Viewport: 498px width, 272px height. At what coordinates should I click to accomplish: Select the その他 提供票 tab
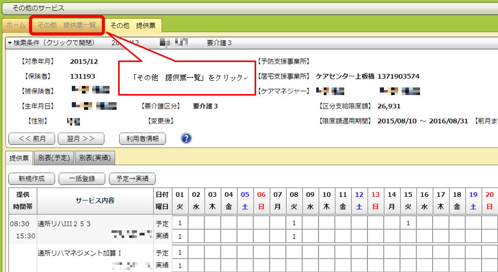tap(133, 25)
